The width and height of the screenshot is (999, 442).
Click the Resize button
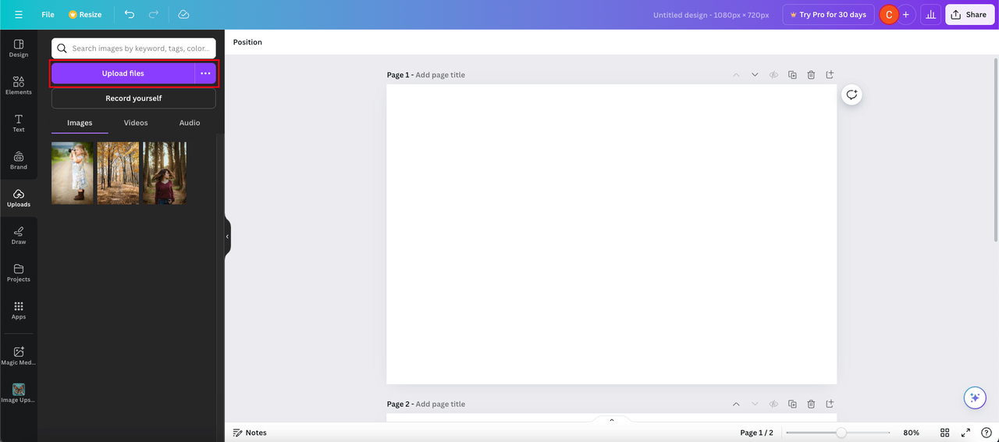coord(85,15)
